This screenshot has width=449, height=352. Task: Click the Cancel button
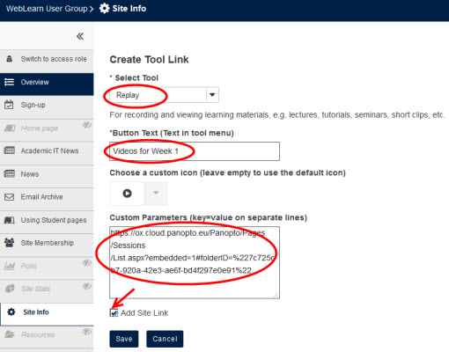point(165,339)
